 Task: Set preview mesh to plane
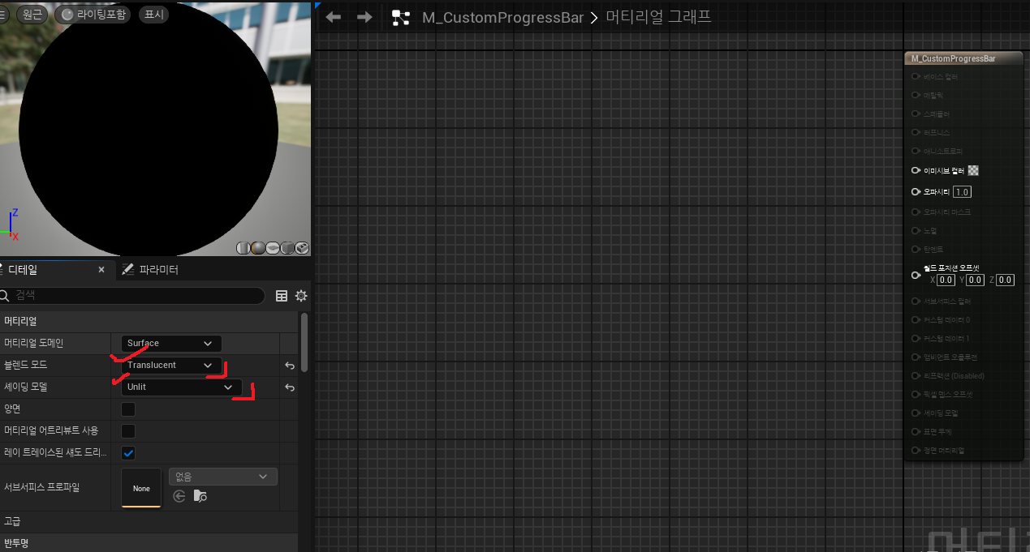click(273, 248)
